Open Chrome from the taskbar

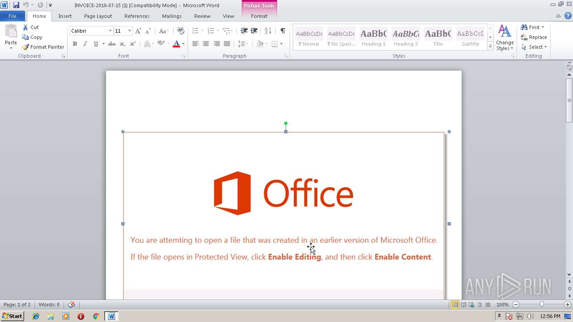pyautogui.click(x=95, y=316)
